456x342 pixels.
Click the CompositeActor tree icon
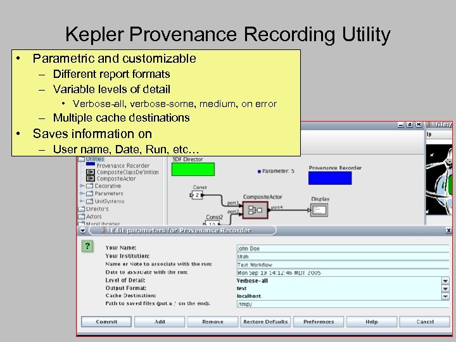91,179
